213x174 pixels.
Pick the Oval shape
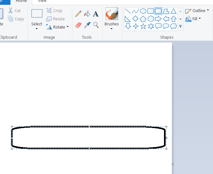(143, 11)
